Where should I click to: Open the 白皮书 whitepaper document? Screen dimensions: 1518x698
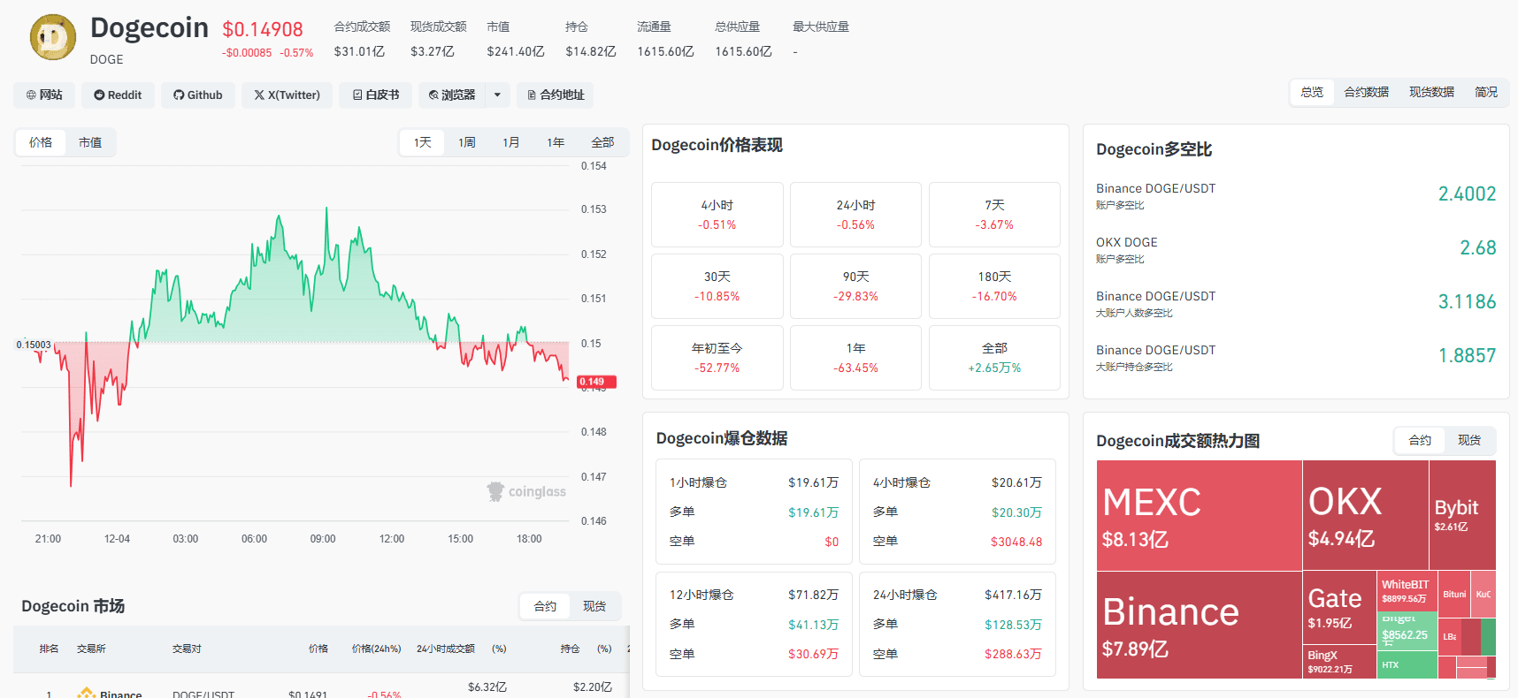coord(375,95)
